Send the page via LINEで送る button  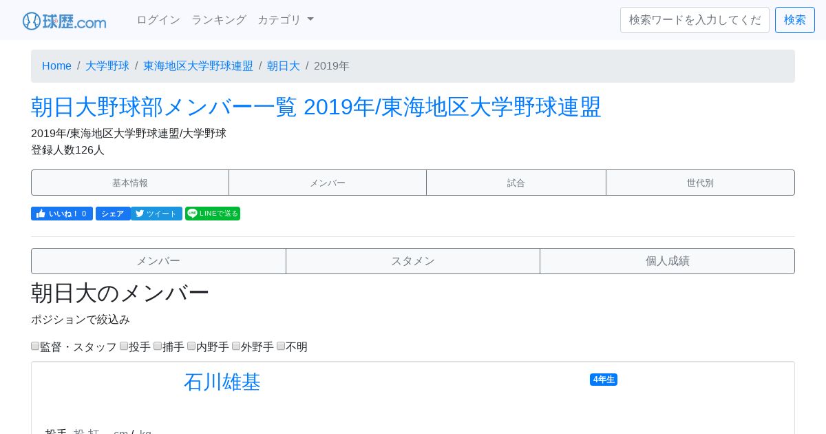point(213,214)
